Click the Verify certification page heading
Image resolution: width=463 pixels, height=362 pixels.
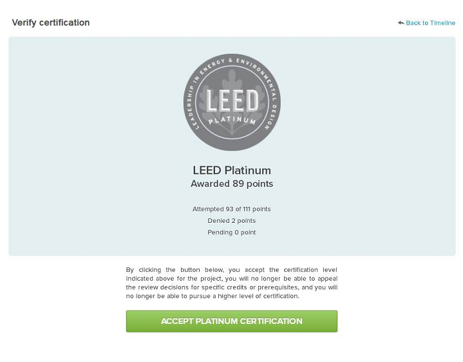click(51, 23)
